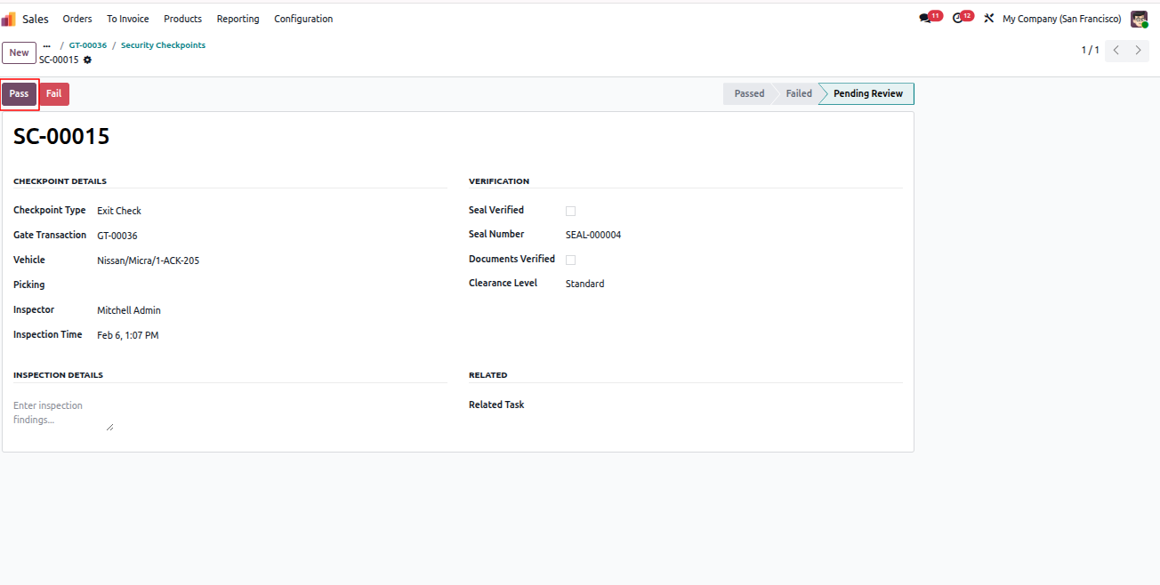Viewport: 1160px width, 585px height.
Task: Go to next record arrow
Action: coord(1139,51)
